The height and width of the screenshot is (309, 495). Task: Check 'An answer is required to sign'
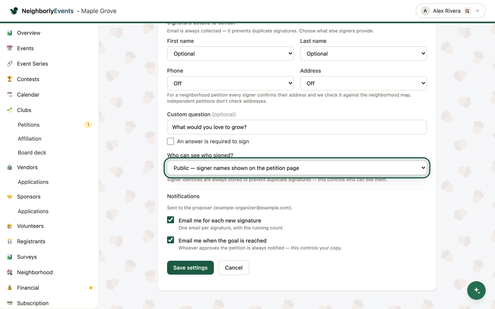(x=171, y=141)
